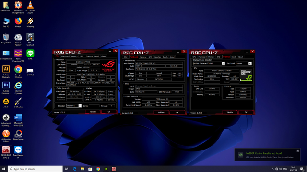The height and width of the screenshot is (172, 307).
Task: Open About tab in right CPU-Z window
Action: pos(241,57)
